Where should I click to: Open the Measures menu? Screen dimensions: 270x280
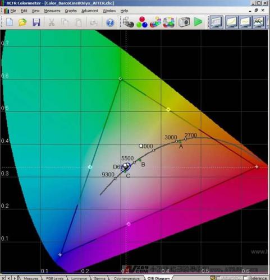(x=52, y=11)
